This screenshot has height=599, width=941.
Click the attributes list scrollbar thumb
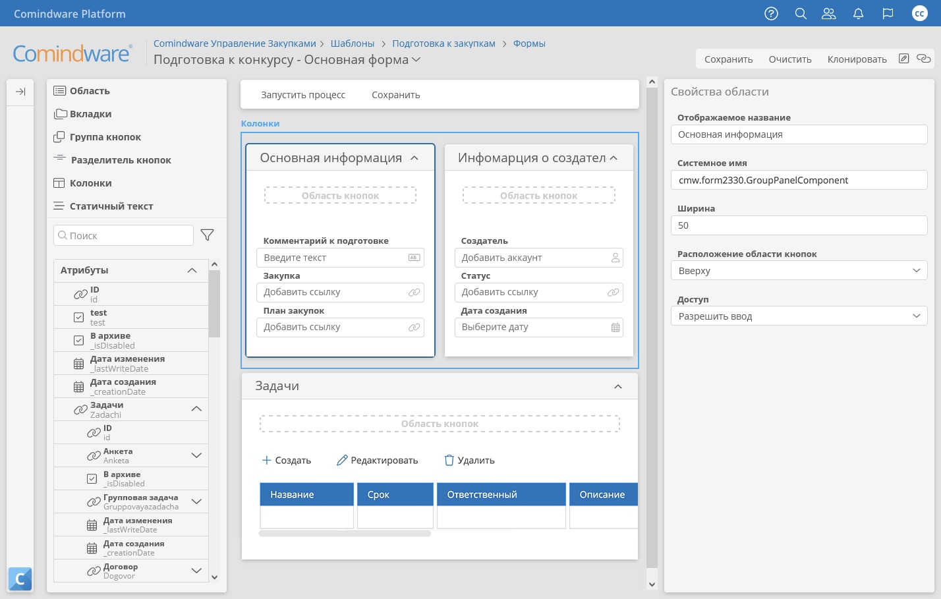pos(214,303)
